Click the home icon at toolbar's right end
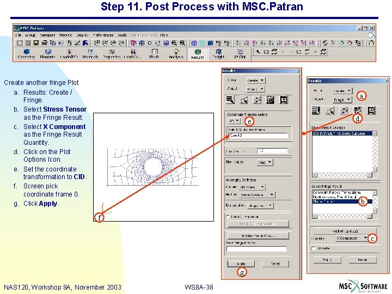The width and height of the screenshot is (392, 294). coord(371,43)
